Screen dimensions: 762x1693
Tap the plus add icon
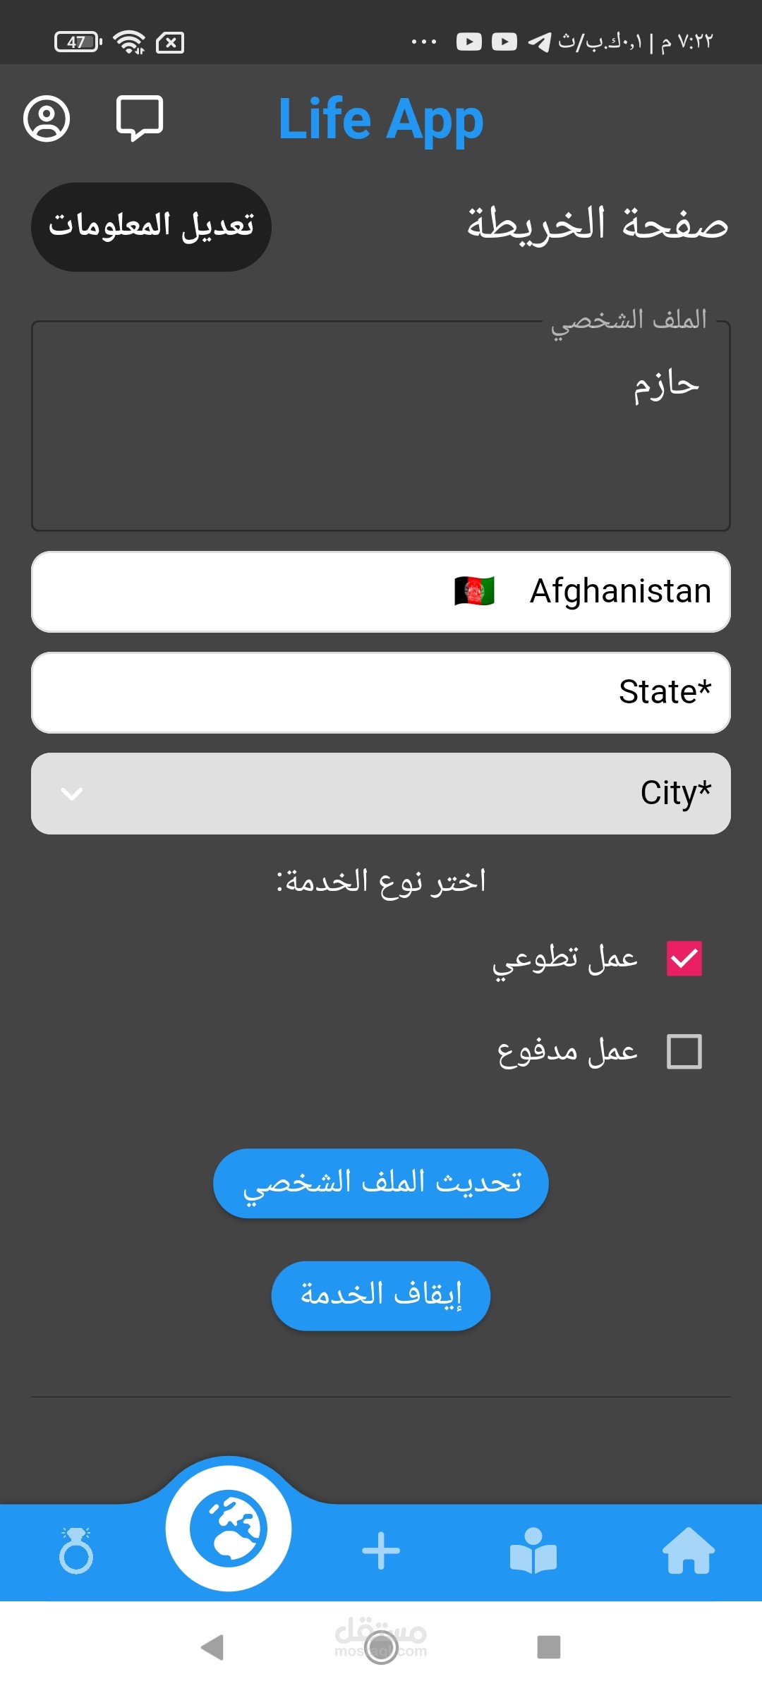tap(381, 1551)
